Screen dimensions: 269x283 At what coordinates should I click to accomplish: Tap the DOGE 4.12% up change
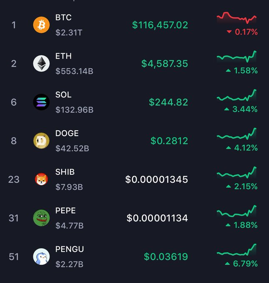coord(242,148)
